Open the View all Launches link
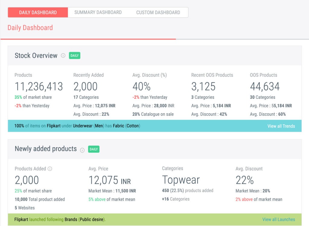This screenshot has height=226, width=309. (279, 219)
